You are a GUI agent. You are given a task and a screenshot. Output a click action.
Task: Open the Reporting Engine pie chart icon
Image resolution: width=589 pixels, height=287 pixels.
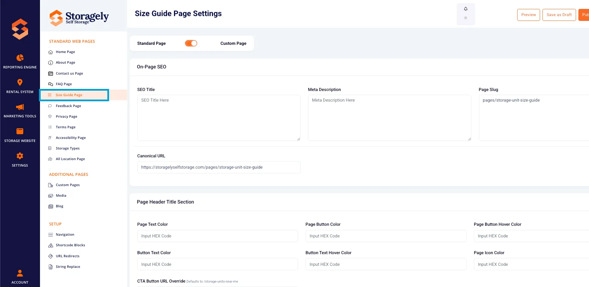tap(20, 57)
